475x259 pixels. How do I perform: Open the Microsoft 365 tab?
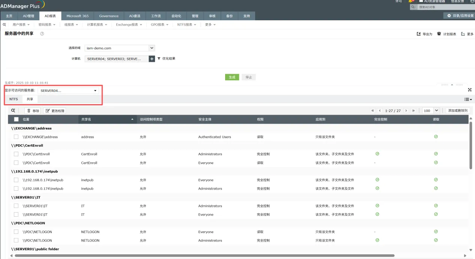tap(78, 16)
